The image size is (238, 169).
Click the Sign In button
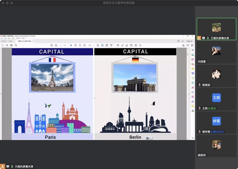[189, 41]
